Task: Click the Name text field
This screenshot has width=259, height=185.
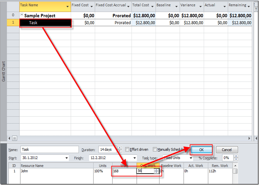Action: [49, 149]
